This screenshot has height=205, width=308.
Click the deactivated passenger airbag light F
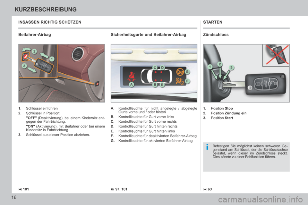pyautogui.click(x=180, y=81)
